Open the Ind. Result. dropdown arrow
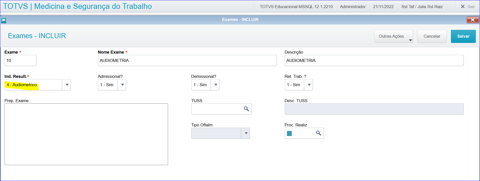The width and height of the screenshot is (480, 181). 67,85
